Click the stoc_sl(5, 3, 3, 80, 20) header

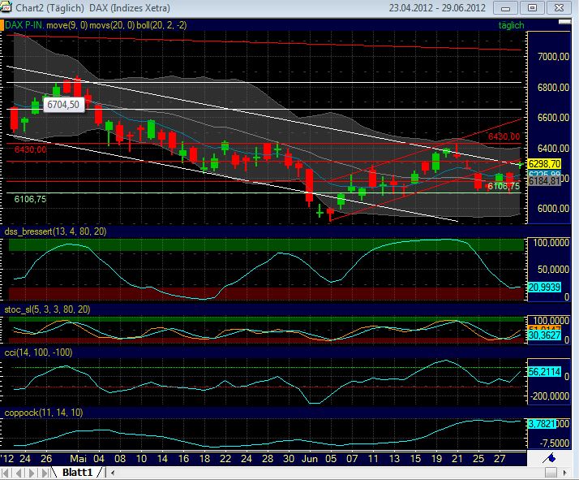click(47, 309)
